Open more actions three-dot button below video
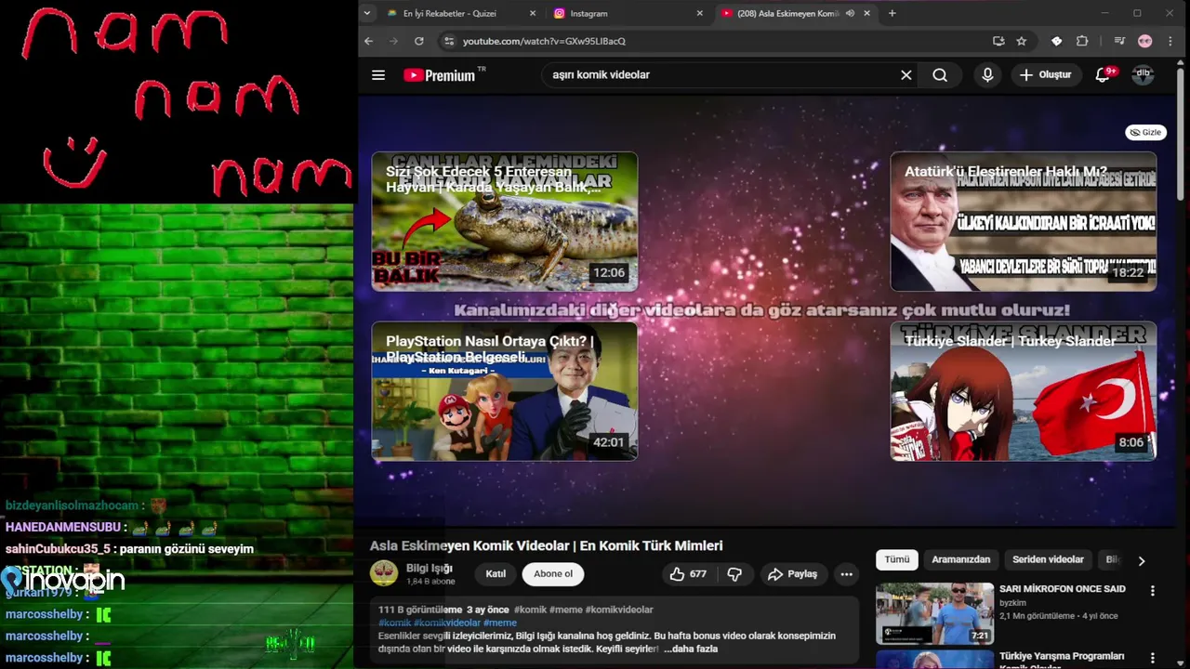 [x=846, y=574]
